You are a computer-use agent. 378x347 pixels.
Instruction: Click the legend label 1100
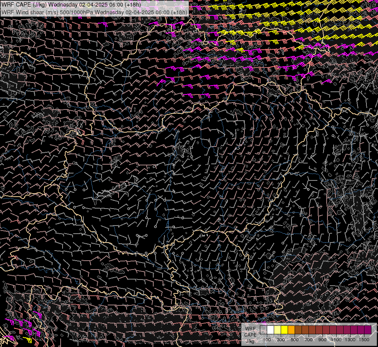336,340
